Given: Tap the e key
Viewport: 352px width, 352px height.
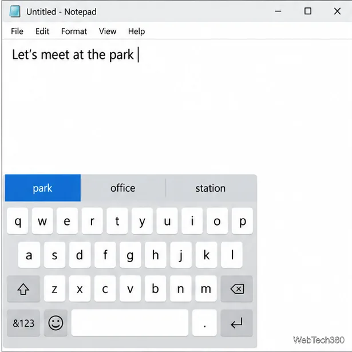Looking at the screenshot, I should (x=68, y=221).
